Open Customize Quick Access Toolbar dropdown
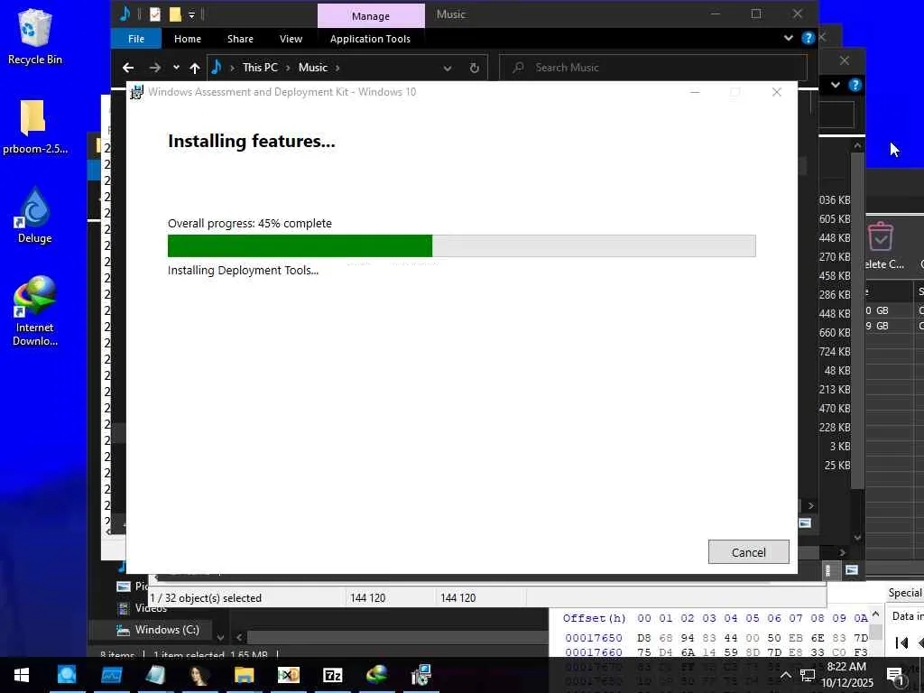Viewport: 924px width, 693px height. (x=191, y=14)
